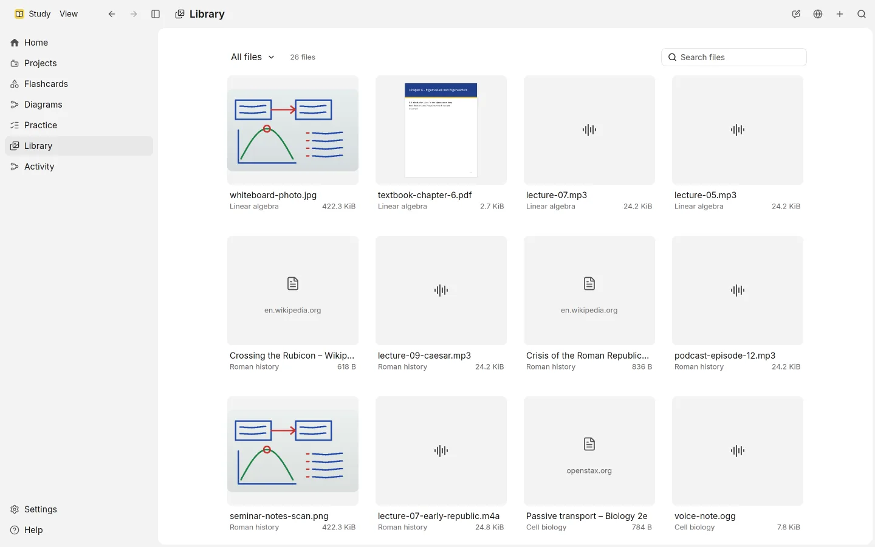875x547 pixels.
Task: Open the globe icon in top bar
Action: coord(818,14)
